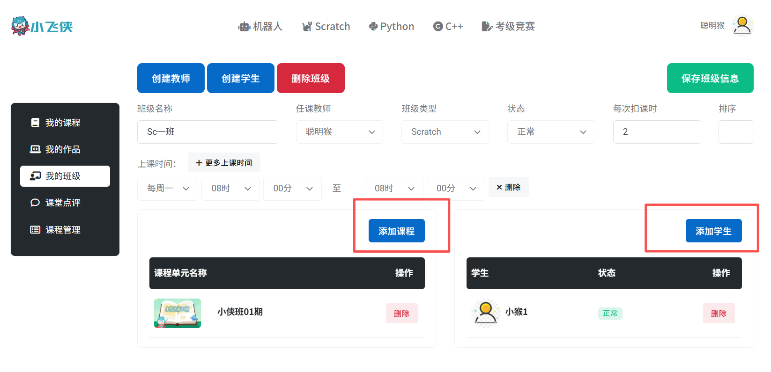The image size is (771, 372).
Task: Focus the 每次扣课时 field containing 2
Action: pyautogui.click(x=657, y=132)
